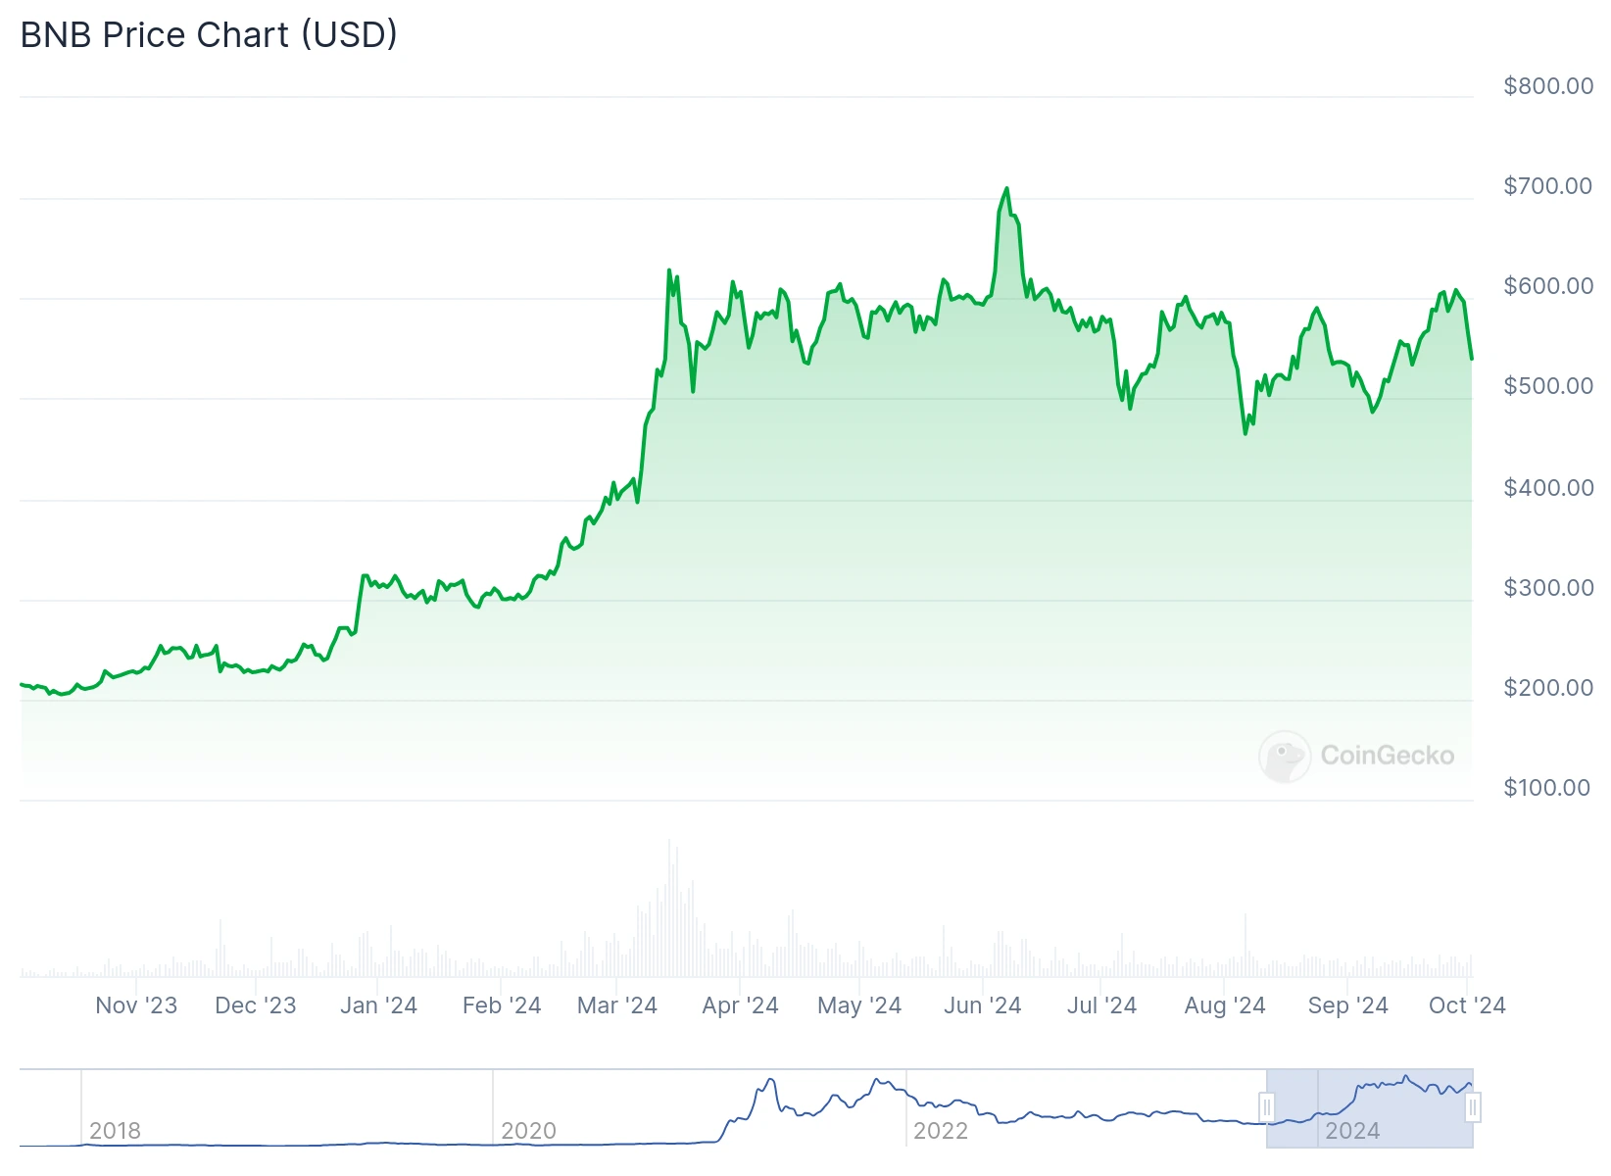Click the BNB Price Chart (USD) title

click(209, 34)
